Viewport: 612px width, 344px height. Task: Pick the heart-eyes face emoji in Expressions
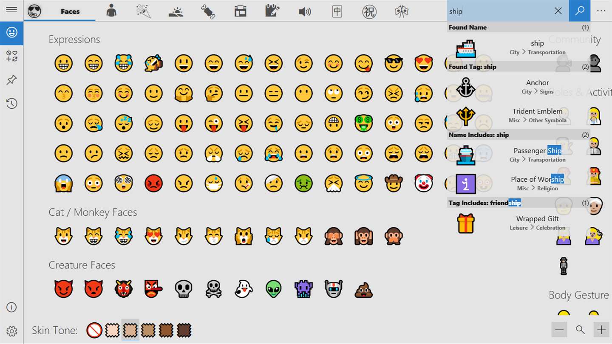click(423, 63)
